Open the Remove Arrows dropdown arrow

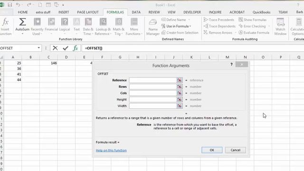pyautogui.click(x=236, y=33)
